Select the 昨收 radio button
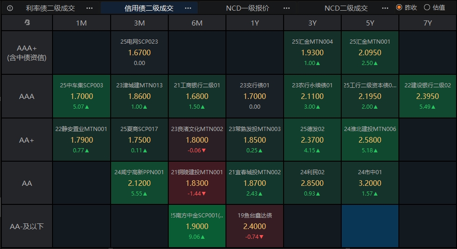Viewport: 457px width, 249px height. [x=399, y=7]
